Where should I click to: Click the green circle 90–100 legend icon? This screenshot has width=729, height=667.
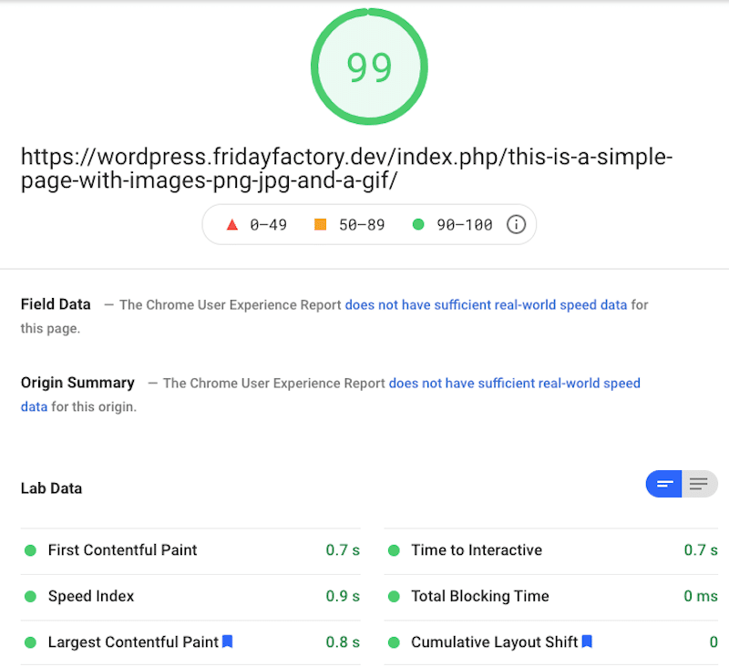pyautogui.click(x=418, y=224)
